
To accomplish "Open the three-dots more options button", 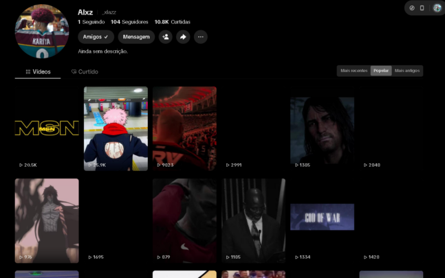I will [201, 37].
